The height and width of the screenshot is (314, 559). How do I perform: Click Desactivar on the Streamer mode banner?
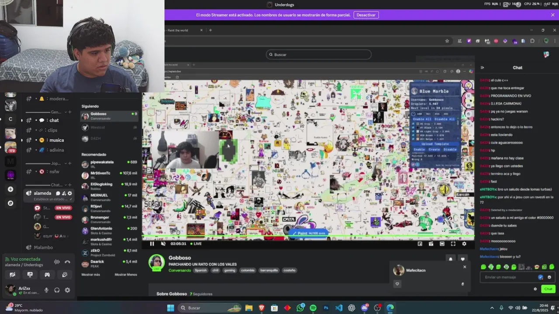click(x=366, y=15)
